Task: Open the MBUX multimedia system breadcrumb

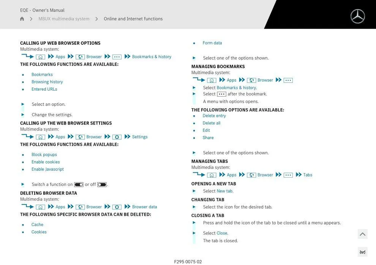Action: point(64,19)
